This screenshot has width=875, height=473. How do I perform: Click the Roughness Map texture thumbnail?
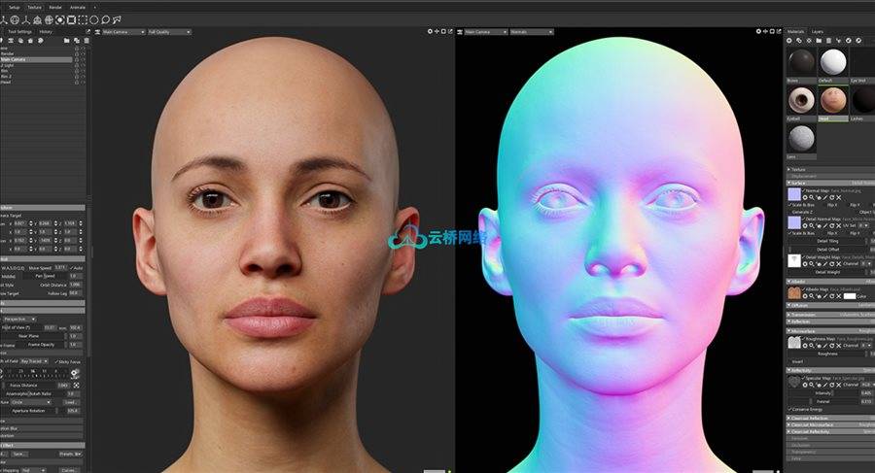tap(793, 342)
